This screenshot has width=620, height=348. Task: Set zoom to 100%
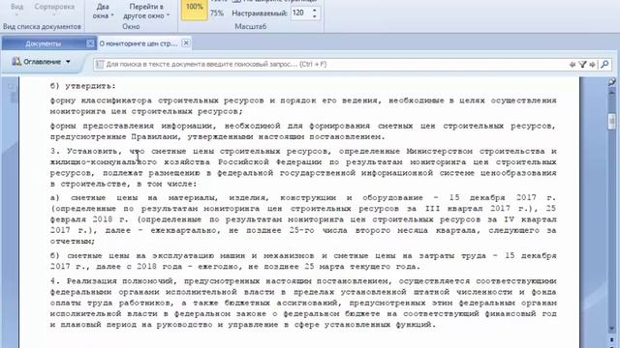(x=194, y=9)
